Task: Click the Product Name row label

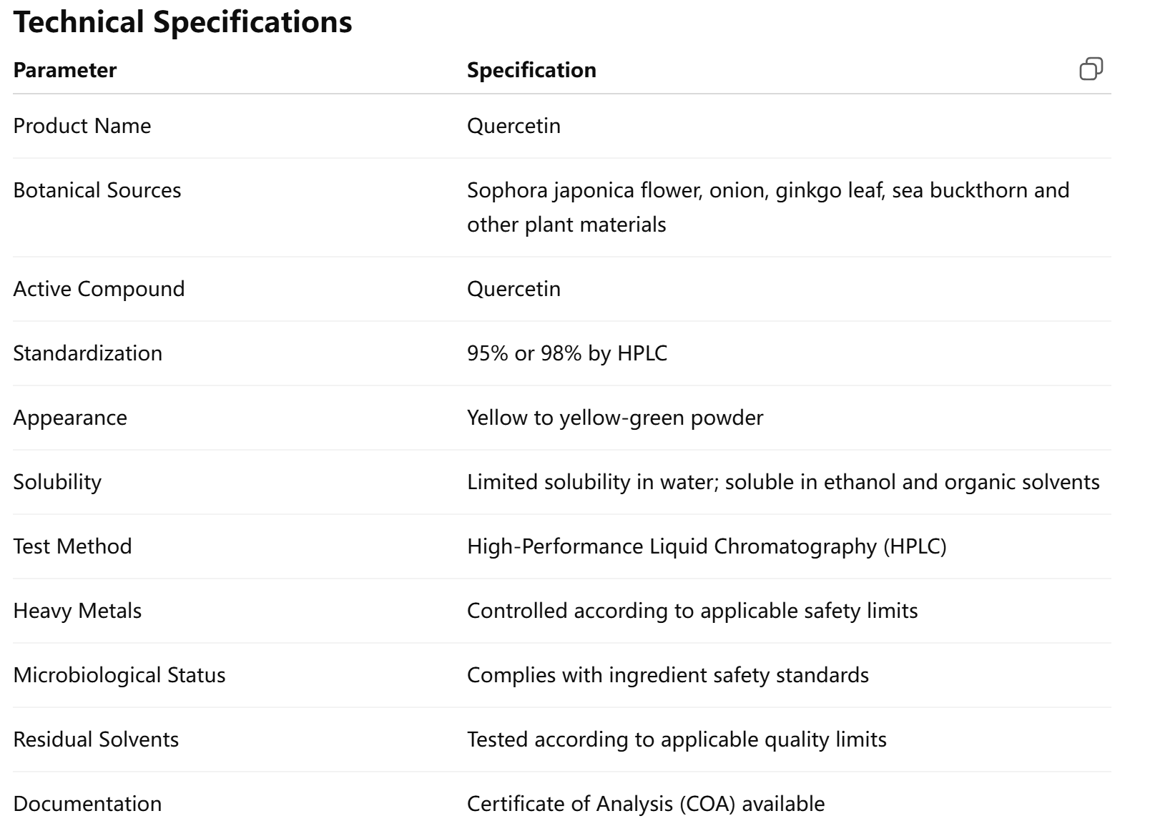Action: point(82,126)
